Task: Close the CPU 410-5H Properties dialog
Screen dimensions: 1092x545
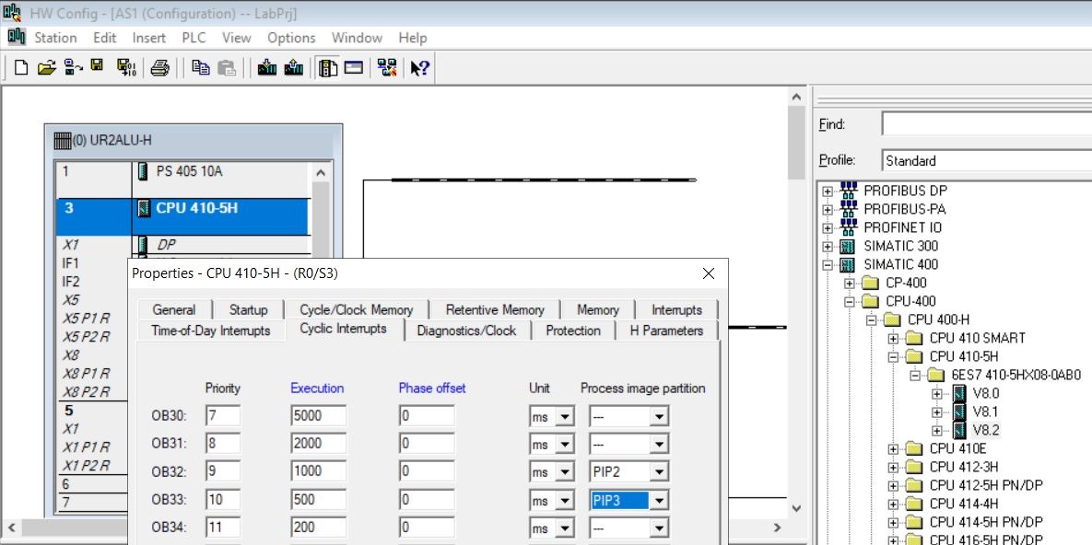Action: (709, 273)
